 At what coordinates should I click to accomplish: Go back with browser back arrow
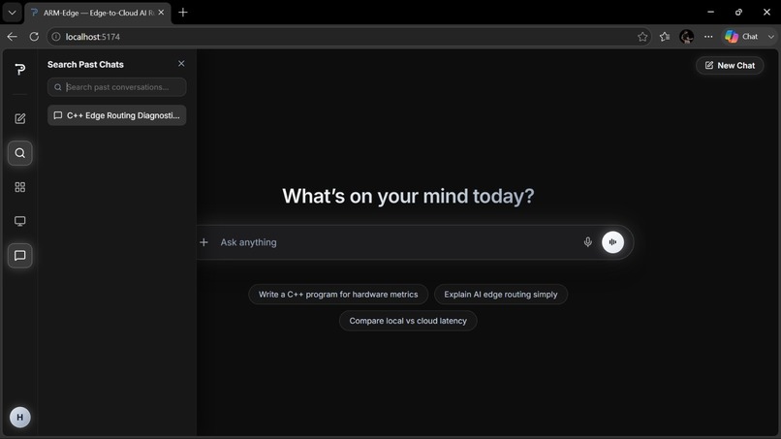click(x=12, y=37)
